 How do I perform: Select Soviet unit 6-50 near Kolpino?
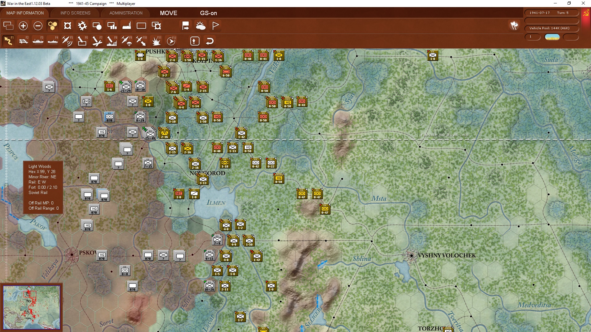(x=226, y=72)
